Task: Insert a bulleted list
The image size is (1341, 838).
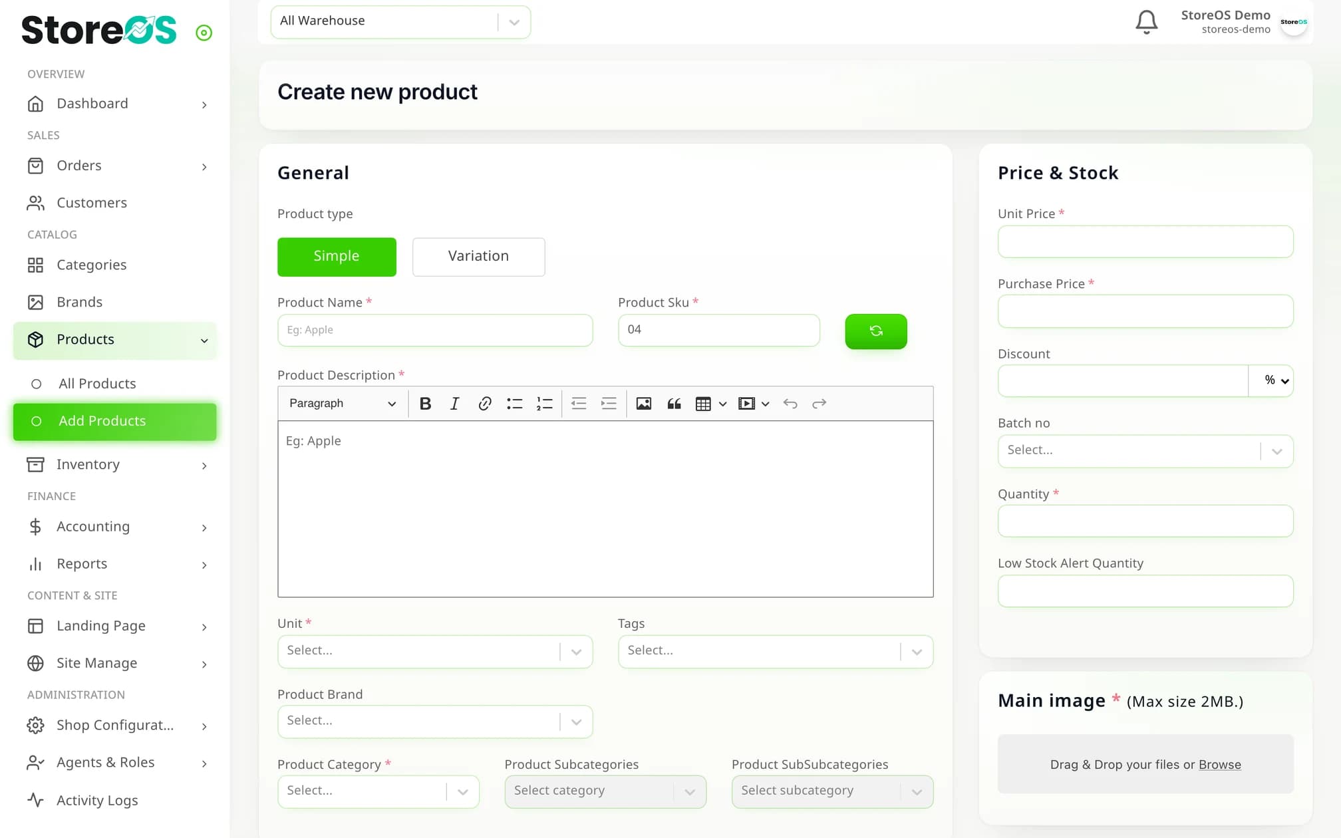Action: pos(514,404)
